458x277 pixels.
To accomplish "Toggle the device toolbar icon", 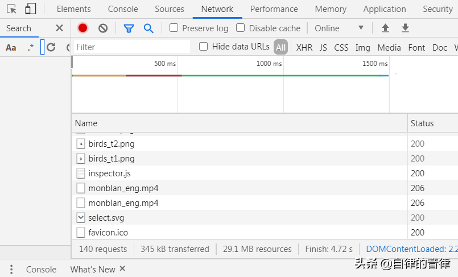I will pos(30,9).
